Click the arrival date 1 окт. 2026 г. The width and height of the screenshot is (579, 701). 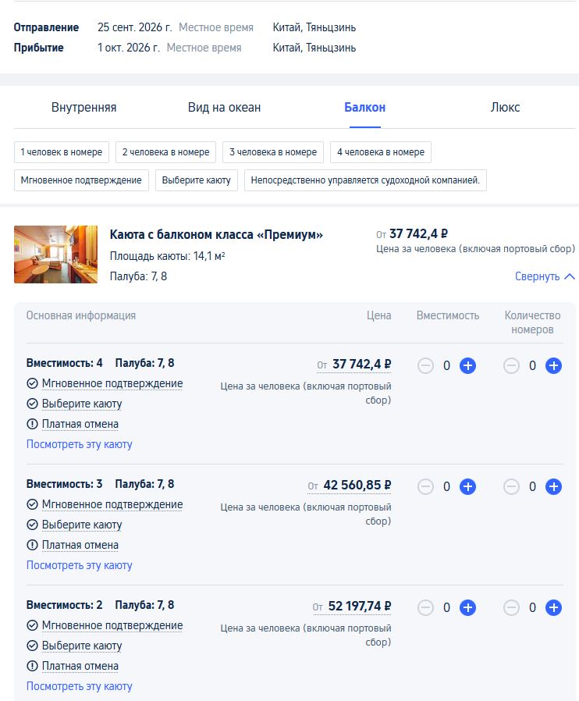[x=129, y=48]
